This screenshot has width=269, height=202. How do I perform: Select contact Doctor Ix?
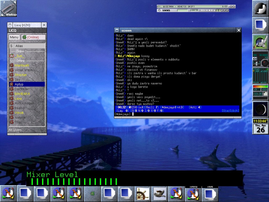[x=27, y=89]
